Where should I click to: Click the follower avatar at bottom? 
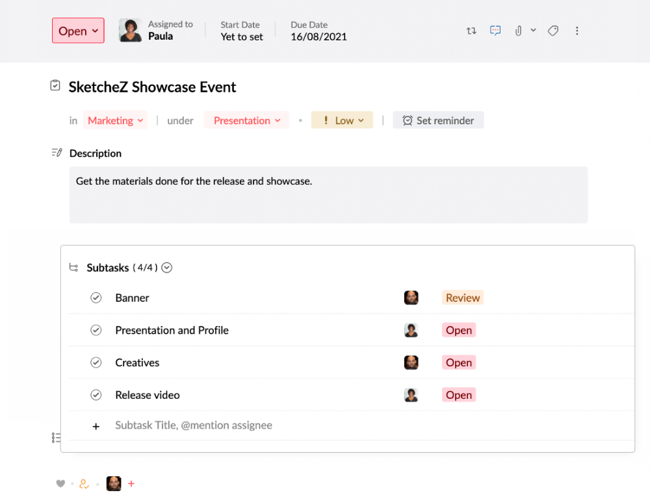[x=114, y=484]
